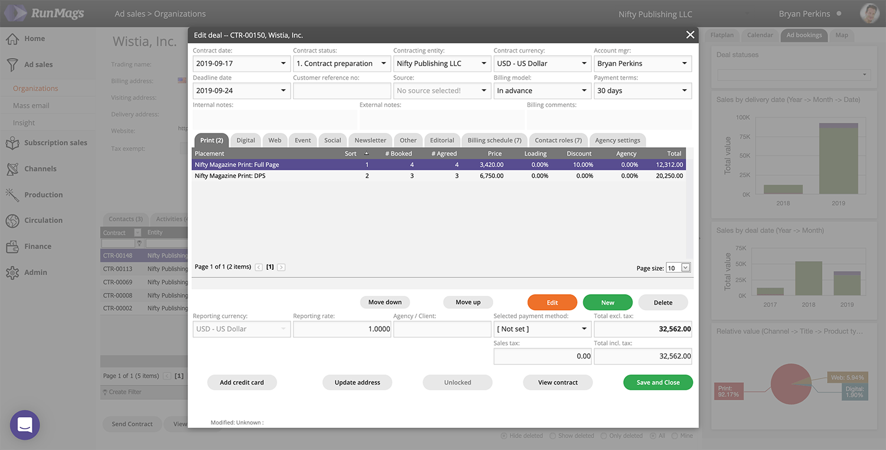The height and width of the screenshot is (450, 886).
Task: Click Add credit card button
Action: [x=242, y=383]
